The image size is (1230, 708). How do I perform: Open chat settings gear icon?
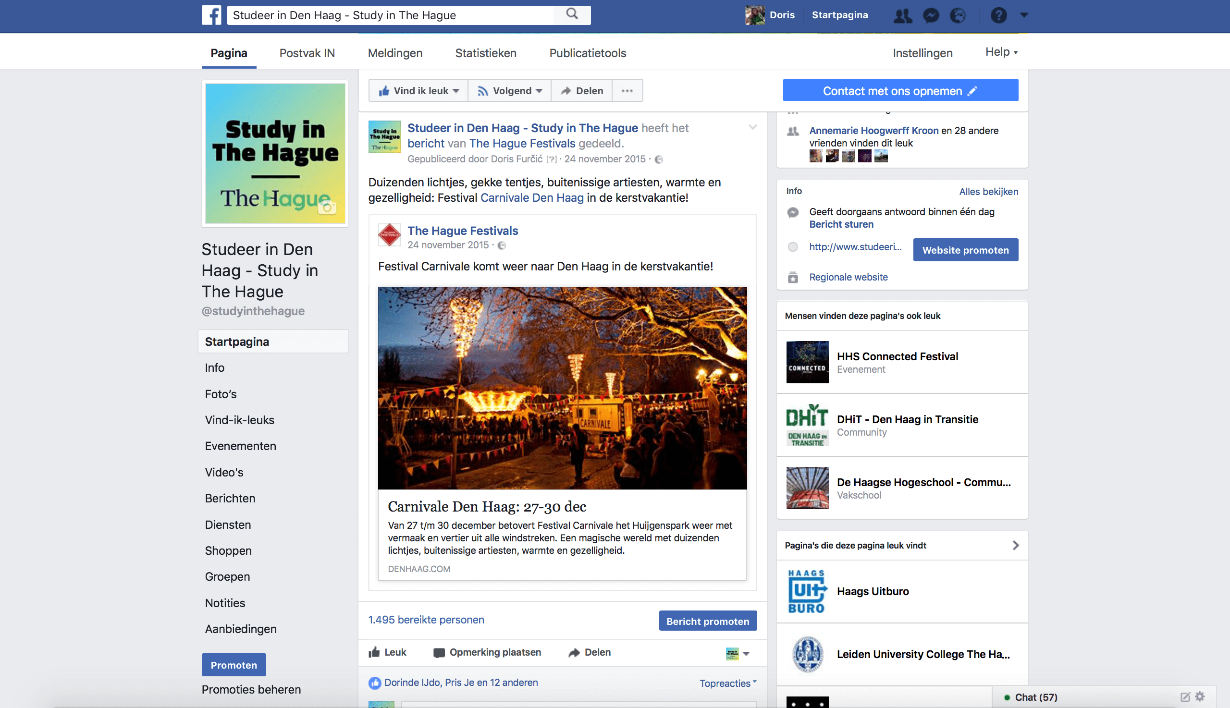1200,696
